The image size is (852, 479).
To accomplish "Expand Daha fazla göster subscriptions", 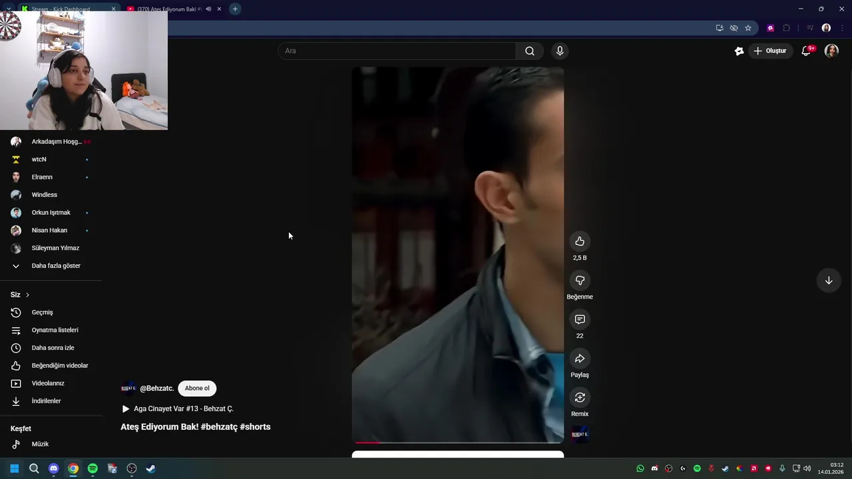I will tap(51, 266).
